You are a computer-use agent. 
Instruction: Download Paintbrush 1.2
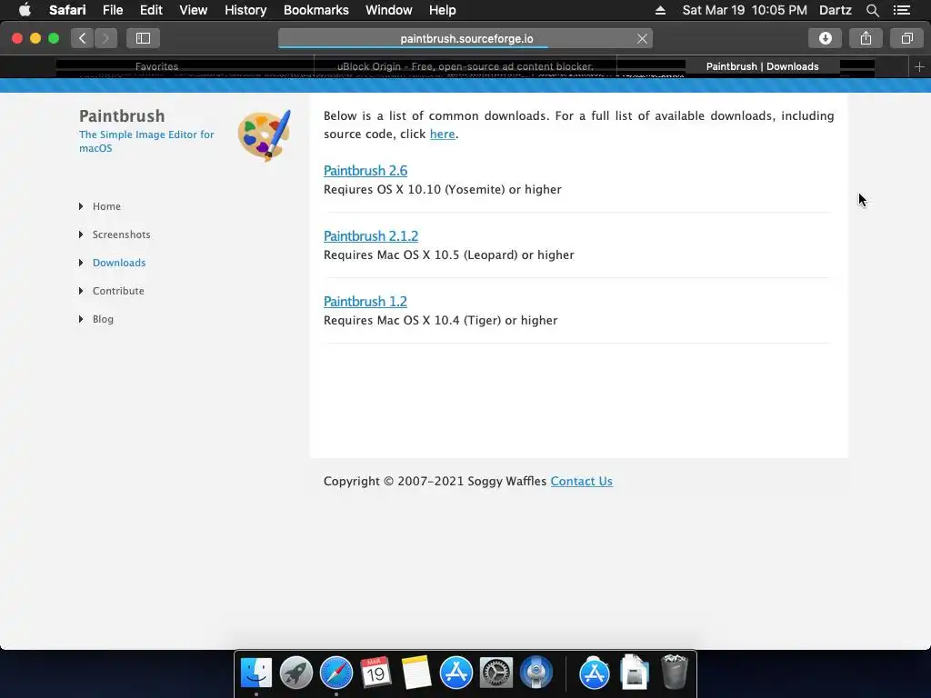[365, 301]
